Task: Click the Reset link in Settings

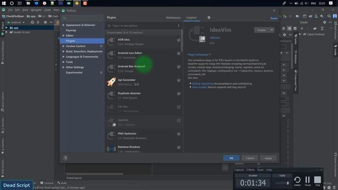Action: [x=274, y=18]
